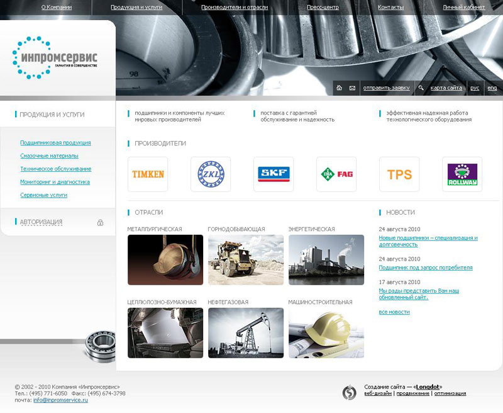Open Подшипниковая продукция sidebar link
Viewport: 503px width, 413px height.
(x=55, y=143)
